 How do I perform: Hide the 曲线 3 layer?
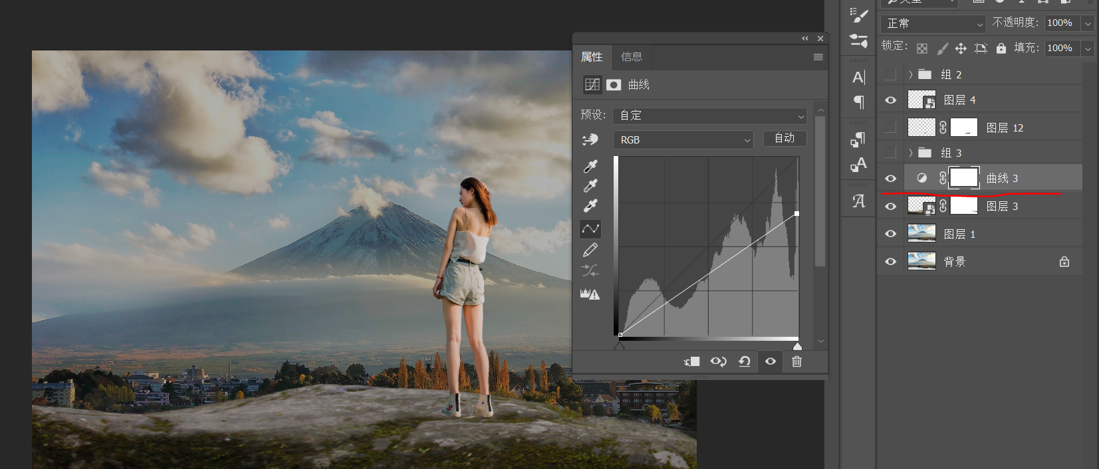click(x=890, y=178)
